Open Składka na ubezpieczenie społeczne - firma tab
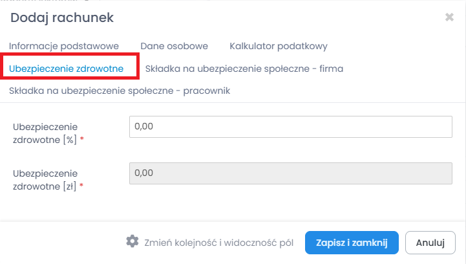The image size is (466, 264). pos(244,68)
